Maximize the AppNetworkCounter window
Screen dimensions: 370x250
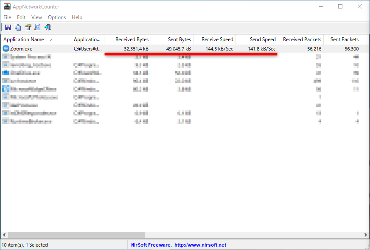click(340, 7)
